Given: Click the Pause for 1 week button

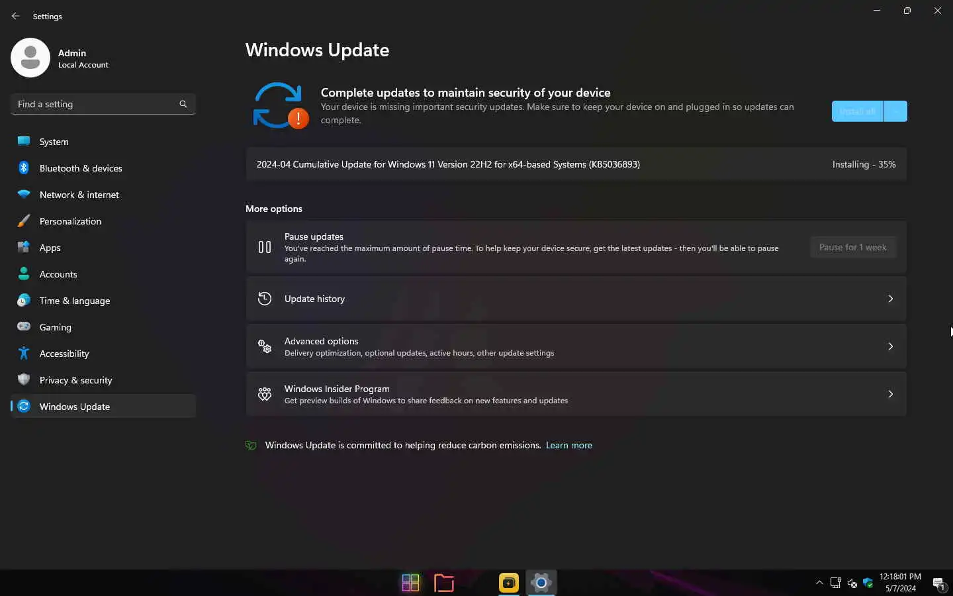Looking at the screenshot, I should click(853, 247).
